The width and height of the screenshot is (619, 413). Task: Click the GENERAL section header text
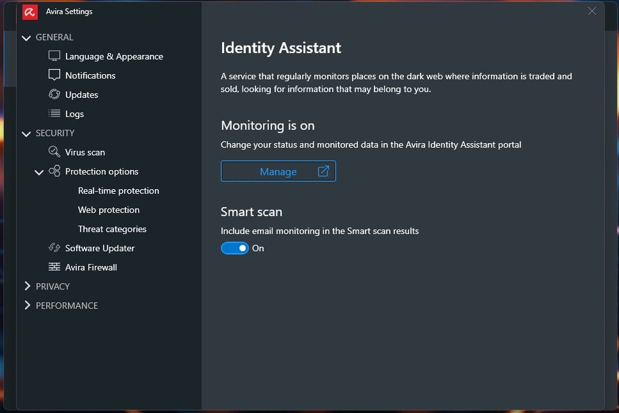(x=54, y=37)
